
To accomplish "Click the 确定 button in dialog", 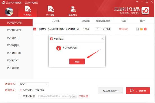I will click(77, 61).
